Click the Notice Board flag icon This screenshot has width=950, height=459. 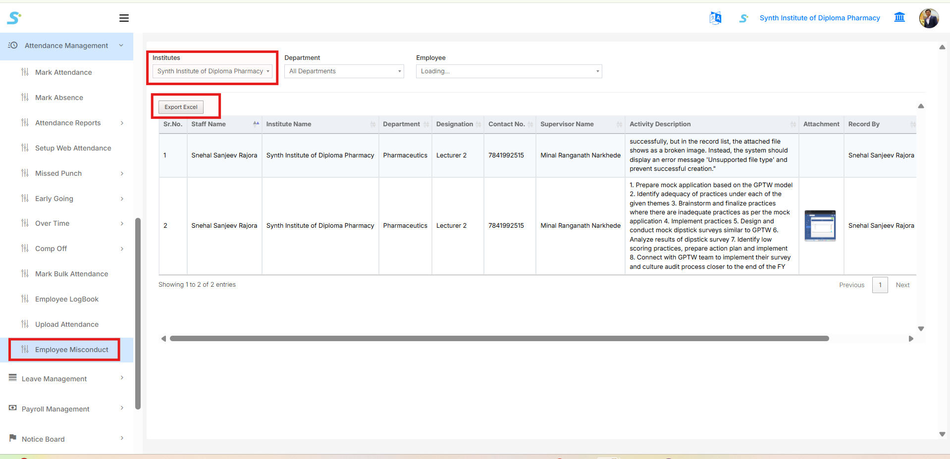coord(13,438)
